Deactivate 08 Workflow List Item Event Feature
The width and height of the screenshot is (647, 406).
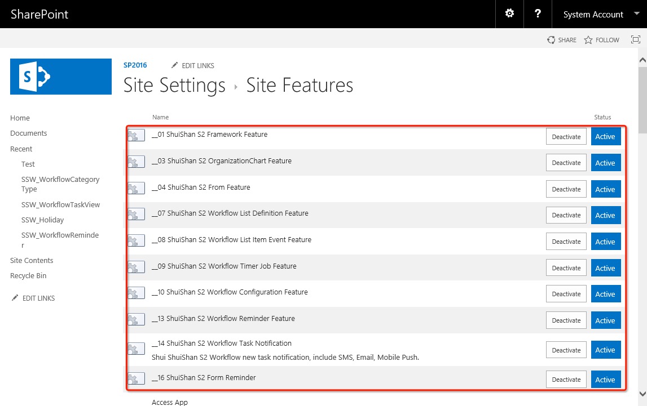pyautogui.click(x=566, y=242)
